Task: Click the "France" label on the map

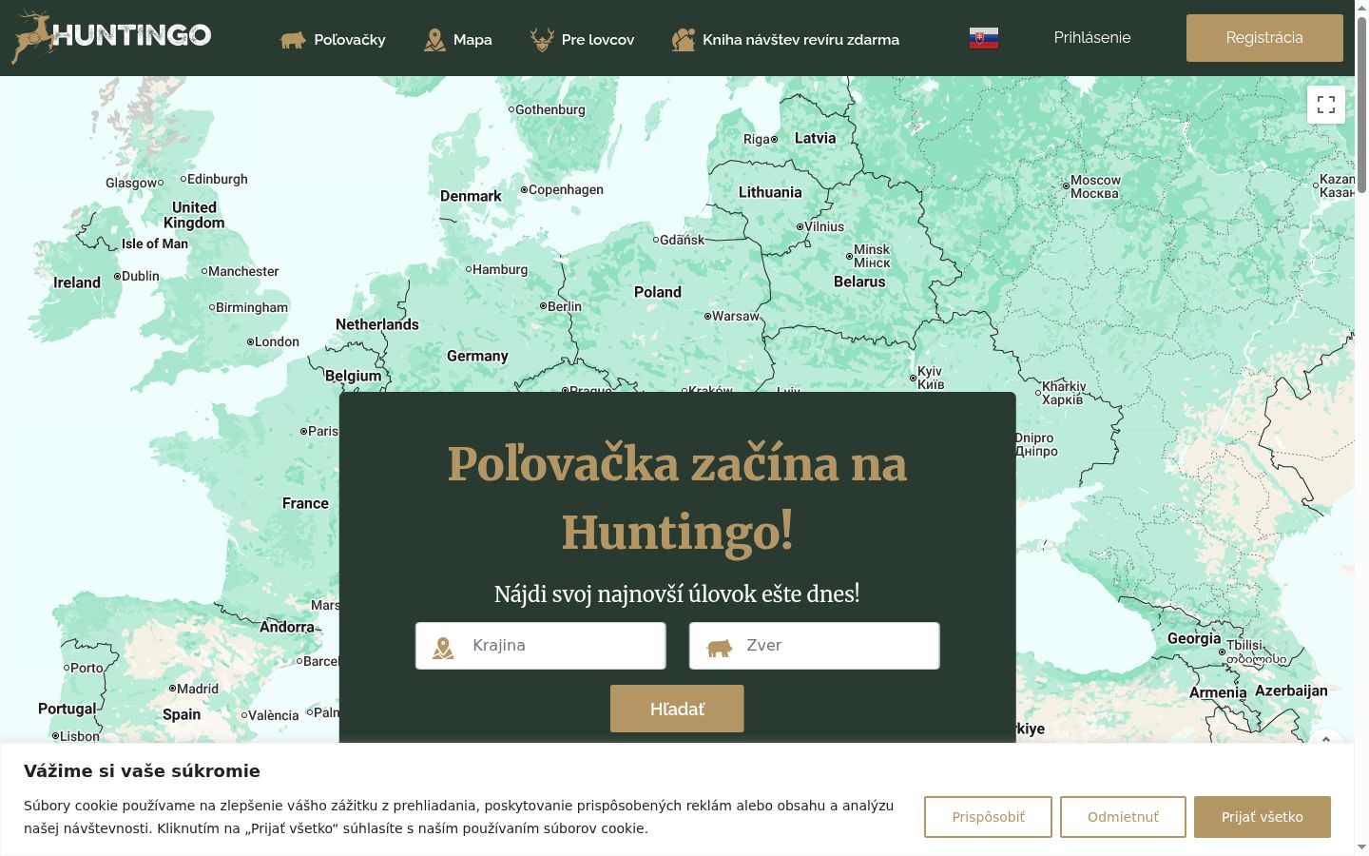Action: coord(305,503)
